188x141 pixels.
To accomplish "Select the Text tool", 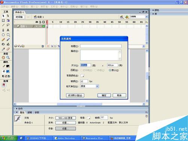I will pos(8,30).
